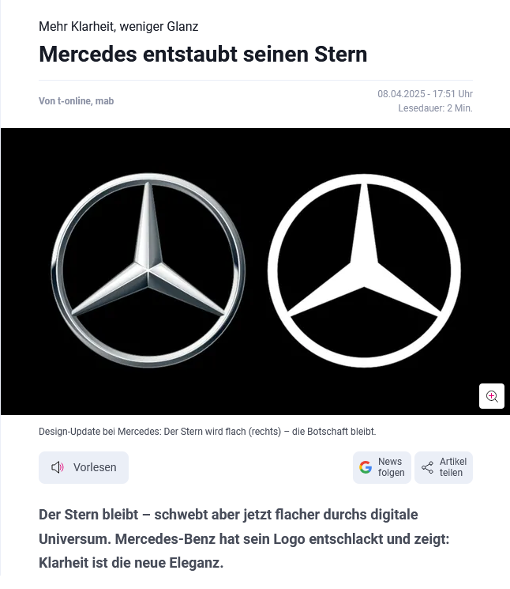Viewport: 510px width, 589px height.
Task: Click the kicker Mehr Klarheit, weniger Glanz
Action: 118,27
